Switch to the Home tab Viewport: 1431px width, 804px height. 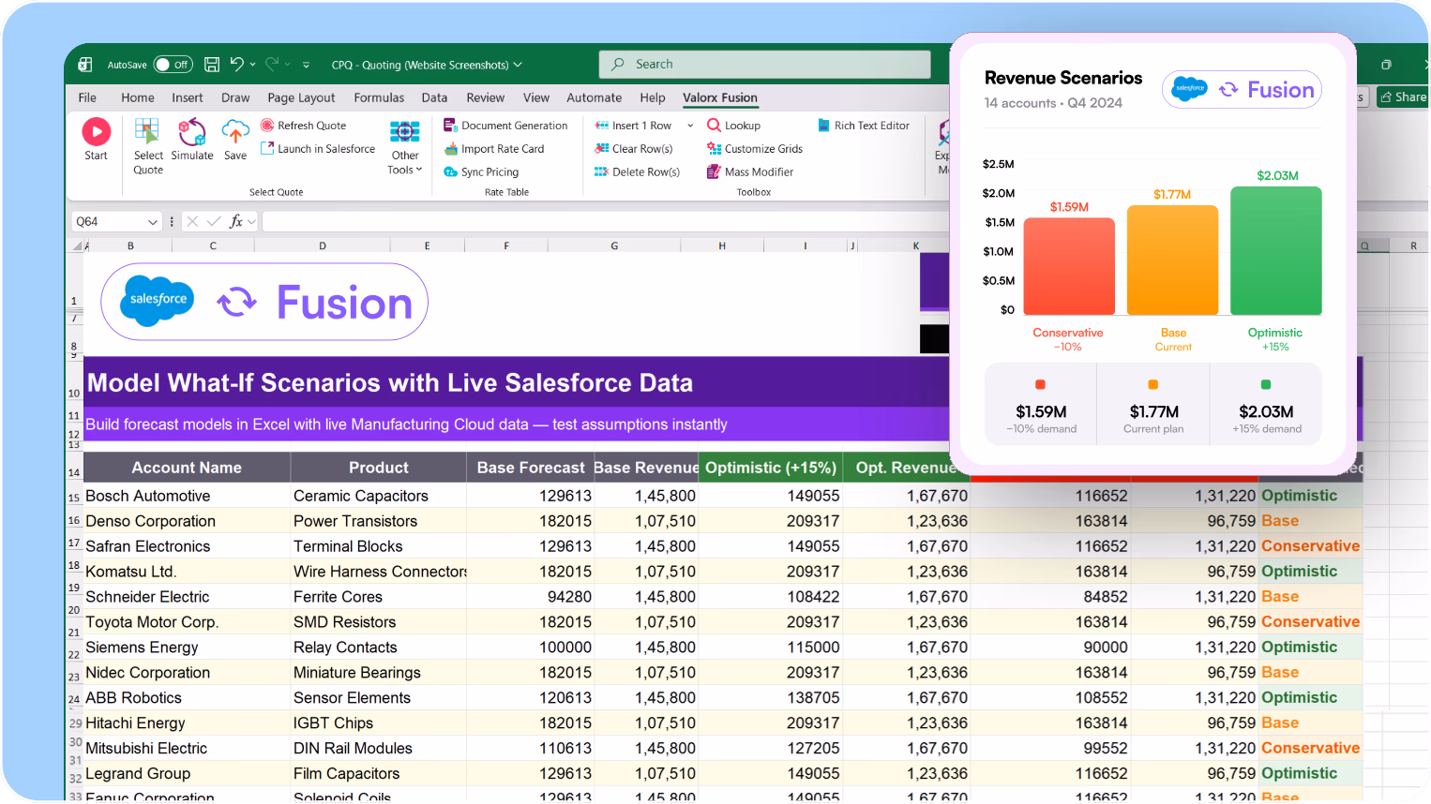point(138,97)
